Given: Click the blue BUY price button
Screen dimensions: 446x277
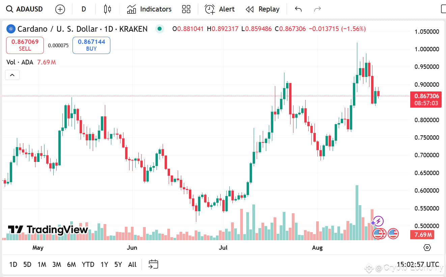Looking at the screenshot, I should (91, 45).
